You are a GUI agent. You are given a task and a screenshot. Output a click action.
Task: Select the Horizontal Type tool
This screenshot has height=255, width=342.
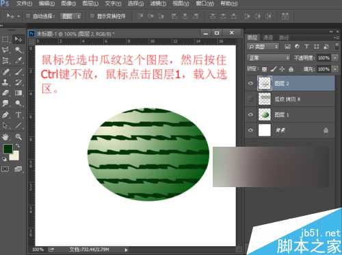(18, 114)
